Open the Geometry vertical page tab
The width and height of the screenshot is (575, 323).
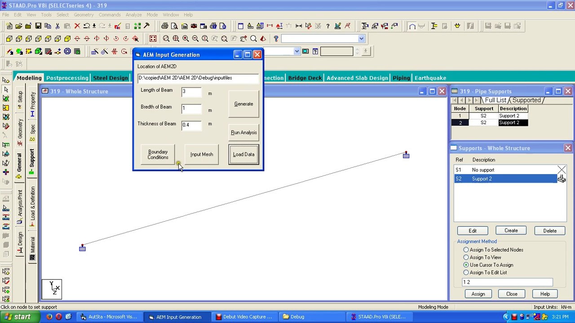tap(20, 131)
